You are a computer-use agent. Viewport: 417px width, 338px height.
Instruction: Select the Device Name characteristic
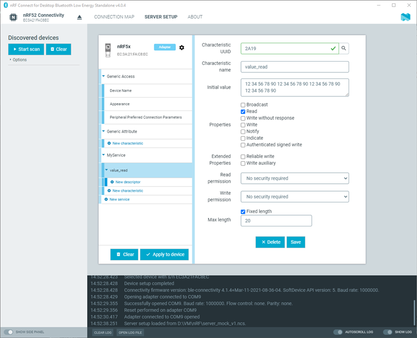tap(147, 91)
